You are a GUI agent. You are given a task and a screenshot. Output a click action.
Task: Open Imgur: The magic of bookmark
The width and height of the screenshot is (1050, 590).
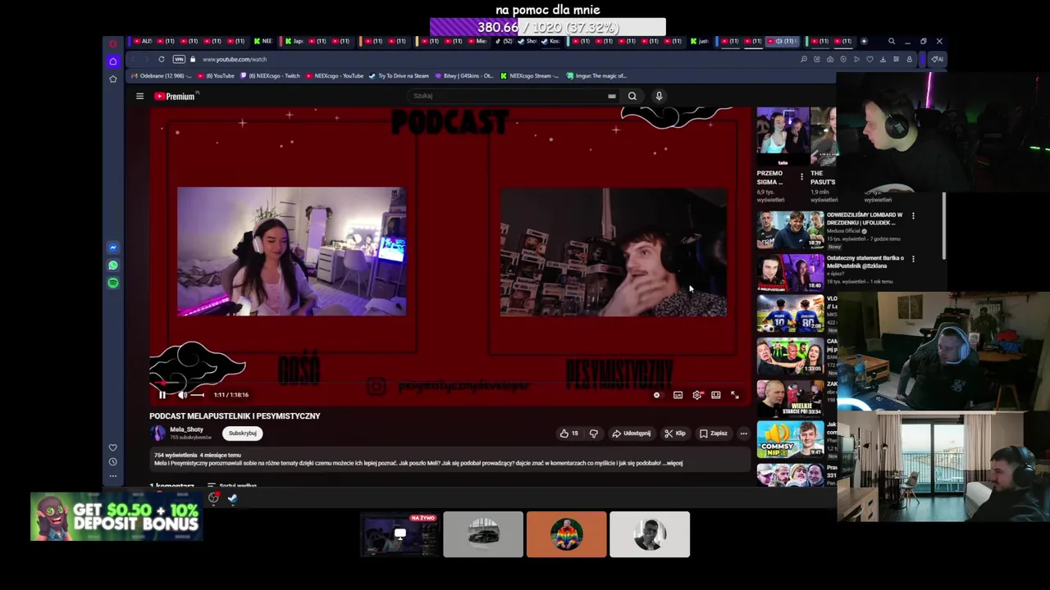[x=597, y=75]
